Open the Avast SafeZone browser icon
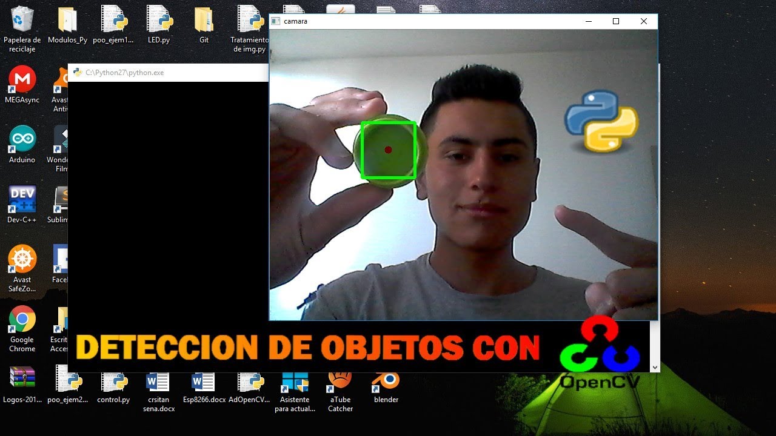The image size is (776, 436). [x=22, y=260]
